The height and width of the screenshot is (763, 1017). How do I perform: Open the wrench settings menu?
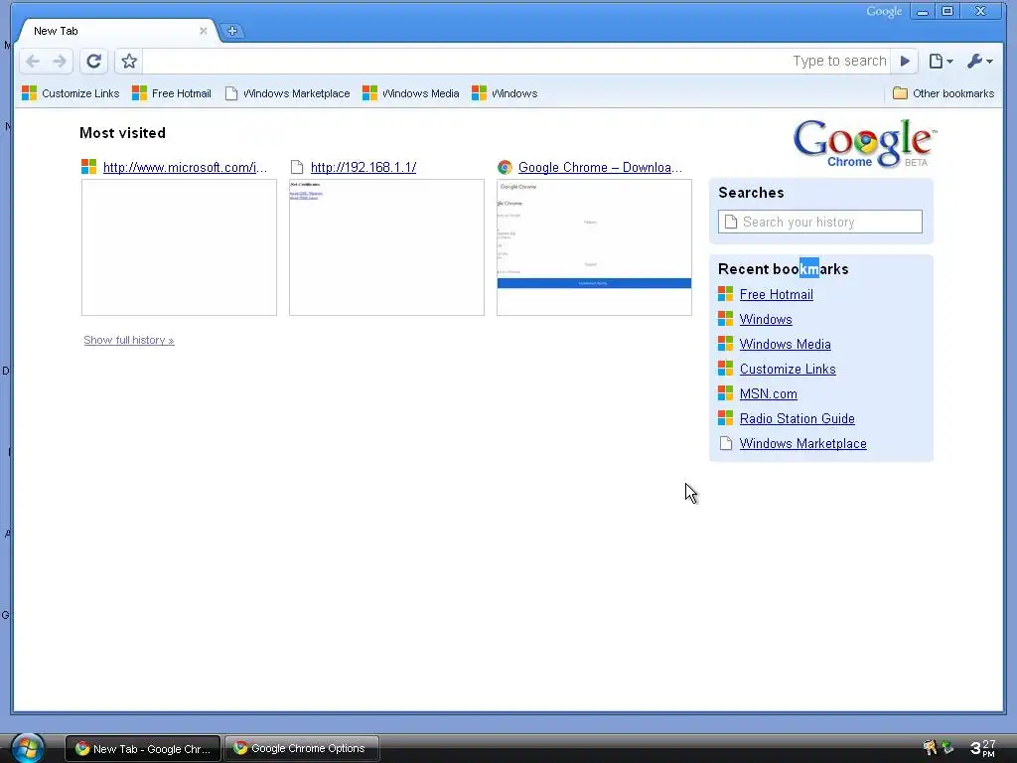pyautogui.click(x=979, y=61)
